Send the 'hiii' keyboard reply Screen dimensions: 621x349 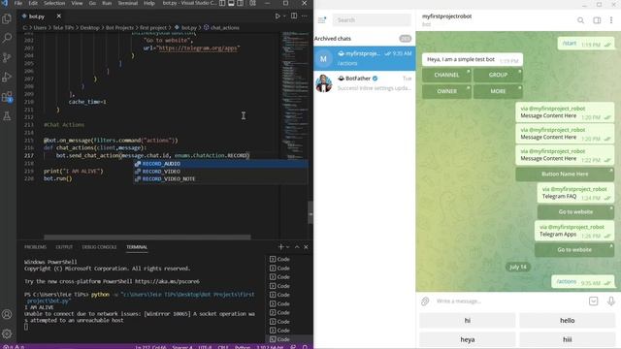[x=567, y=339]
